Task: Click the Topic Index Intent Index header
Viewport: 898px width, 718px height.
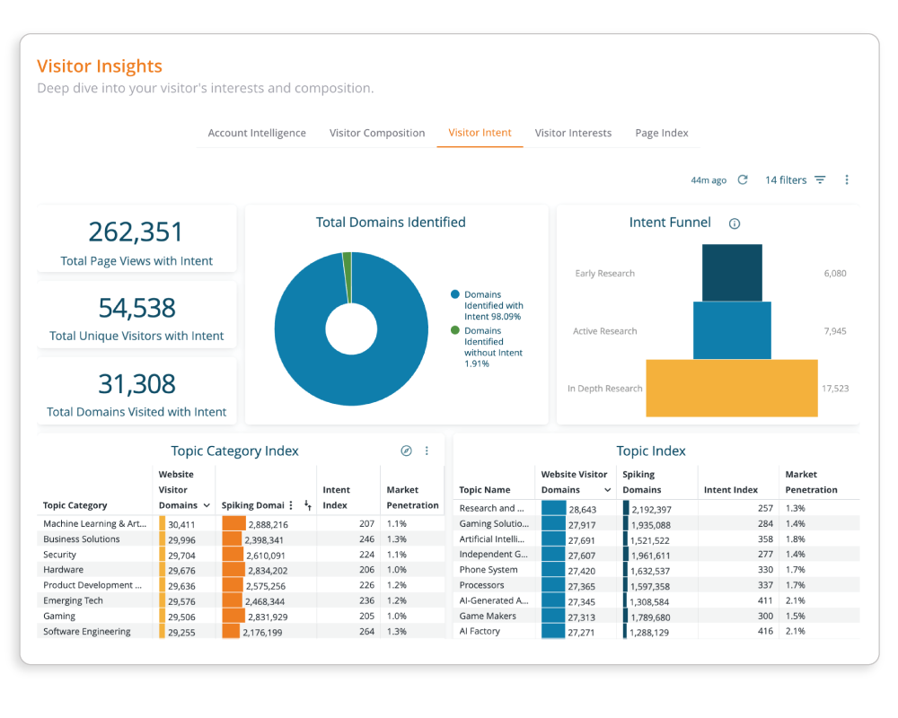Action: (x=731, y=490)
